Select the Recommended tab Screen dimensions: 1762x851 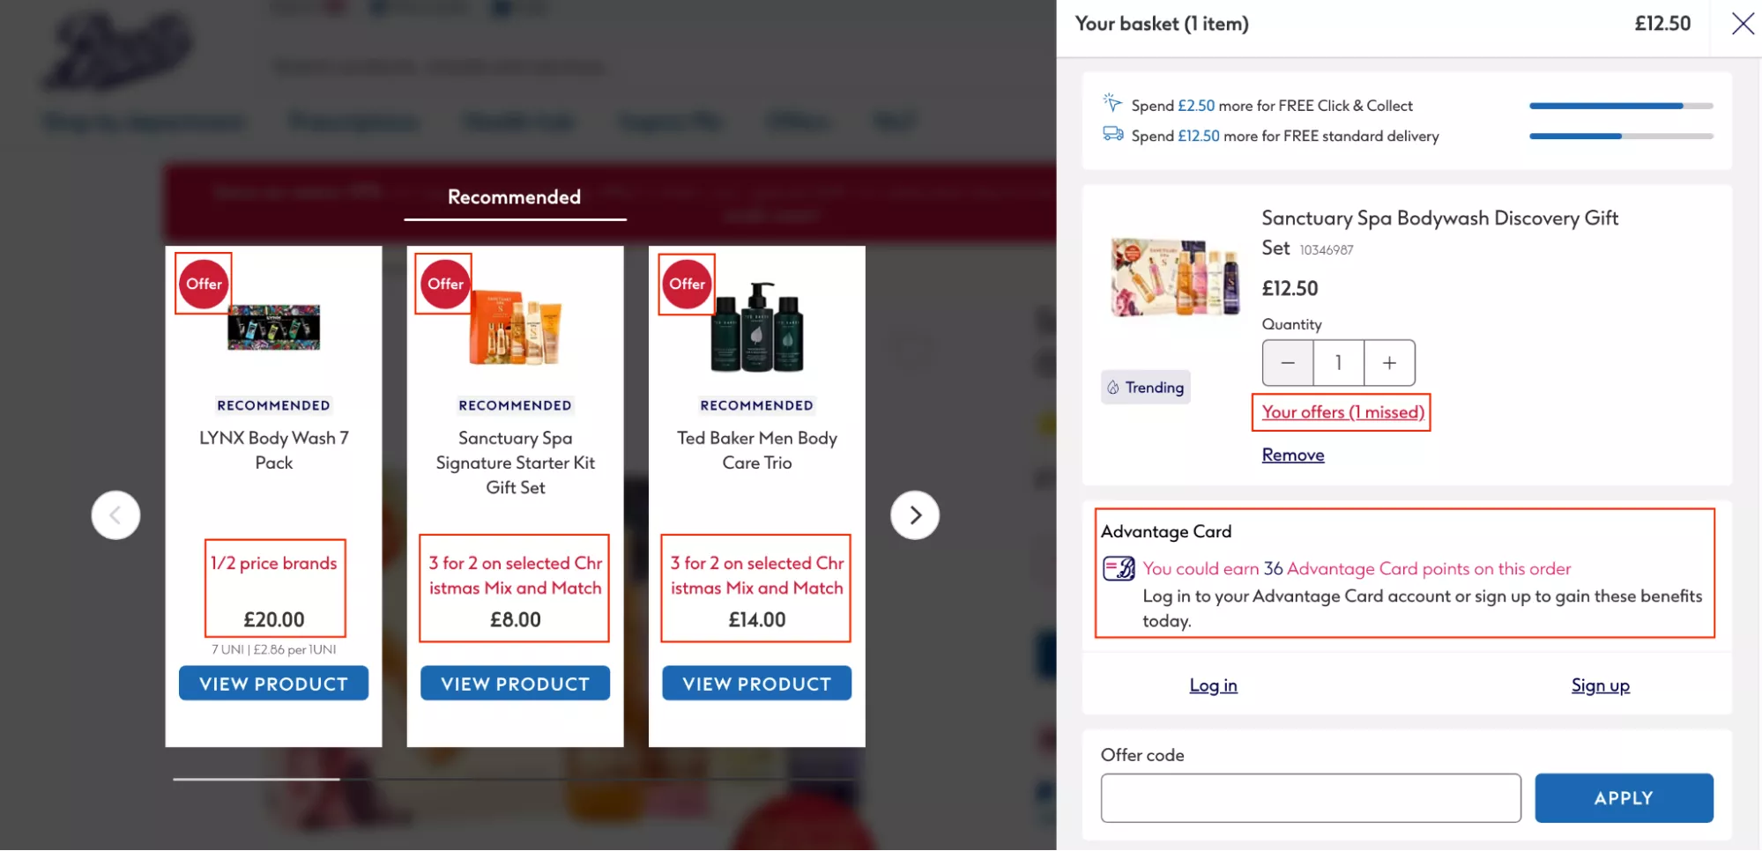coord(514,197)
